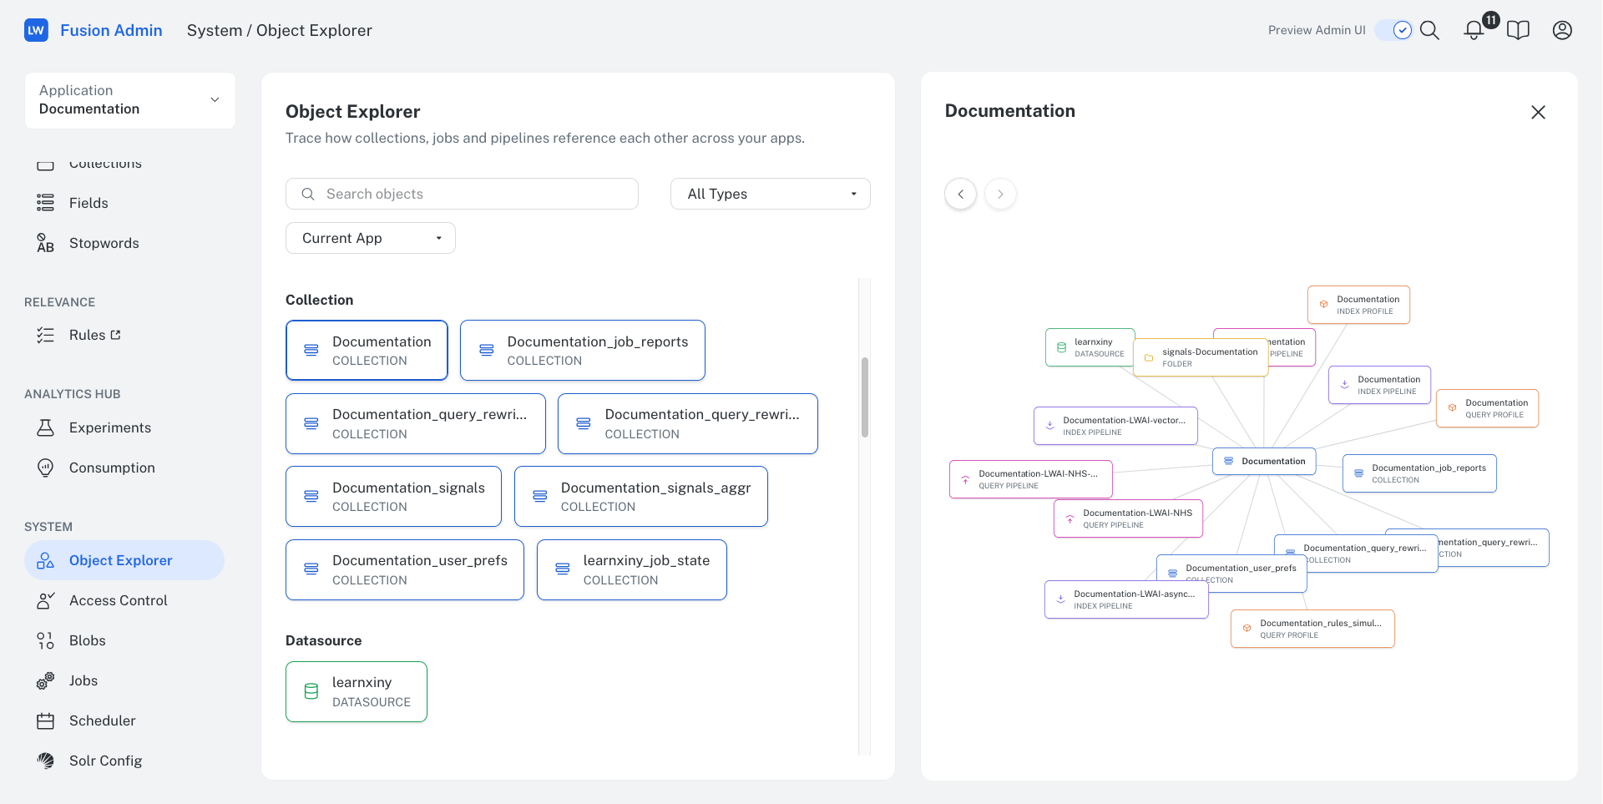Screen dimensions: 1603x804
Task: Select the Documentation_job_reports collection card
Action: pos(583,351)
